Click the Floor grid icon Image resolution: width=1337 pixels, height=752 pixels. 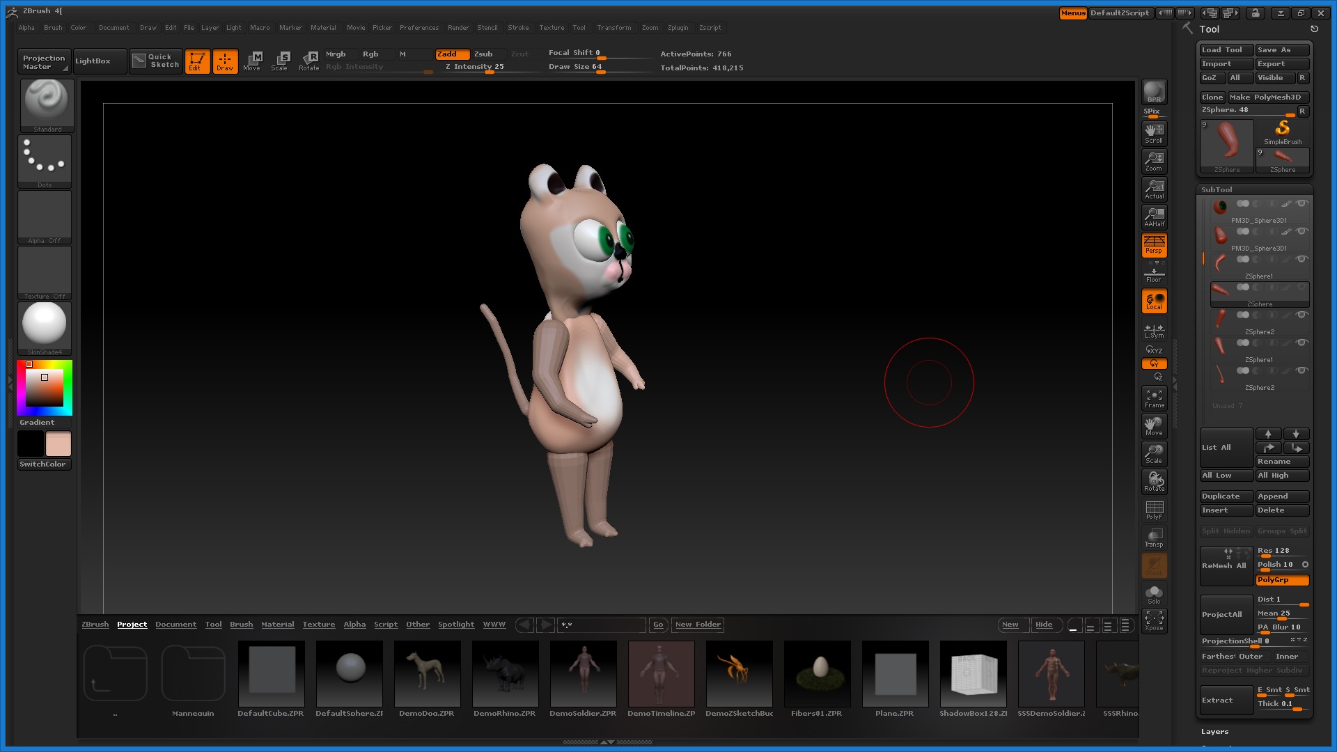coord(1154,275)
